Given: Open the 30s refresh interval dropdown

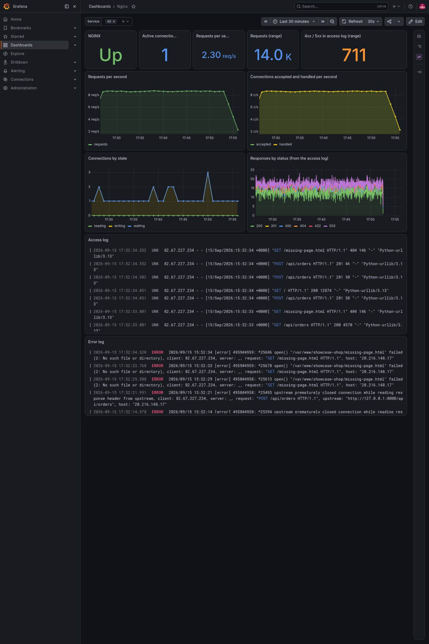Looking at the screenshot, I should (x=374, y=21).
